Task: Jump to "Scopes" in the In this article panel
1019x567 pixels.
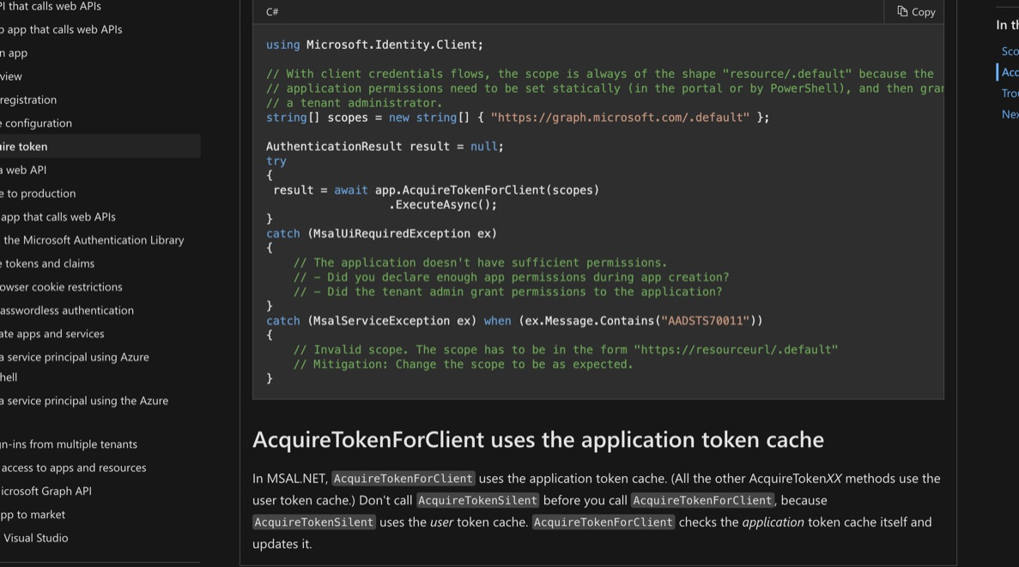Action: [1009, 51]
